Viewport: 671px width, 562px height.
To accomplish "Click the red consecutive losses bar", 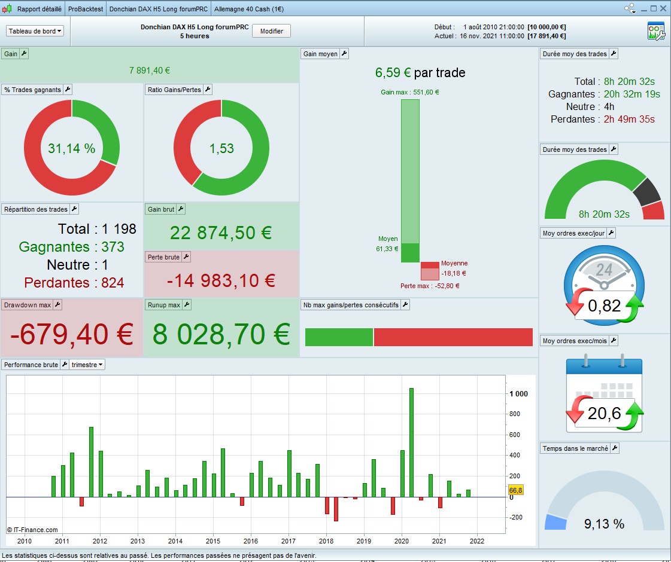I will coord(453,337).
